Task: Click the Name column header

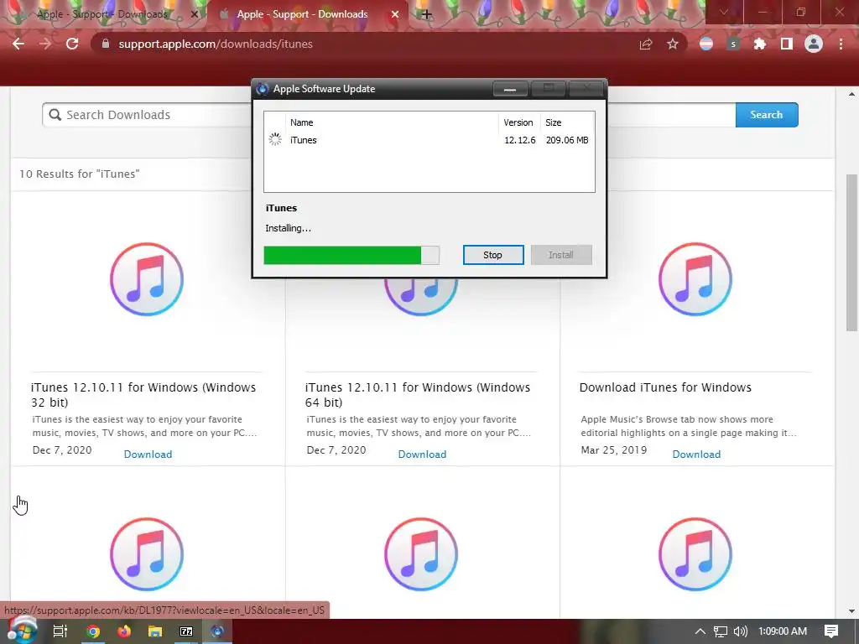Action: (x=302, y=122)
